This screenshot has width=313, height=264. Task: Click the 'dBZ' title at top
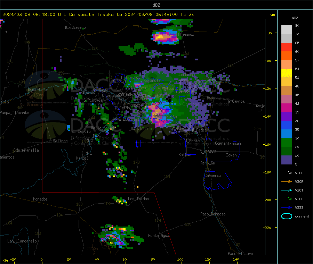coord(156,5)
